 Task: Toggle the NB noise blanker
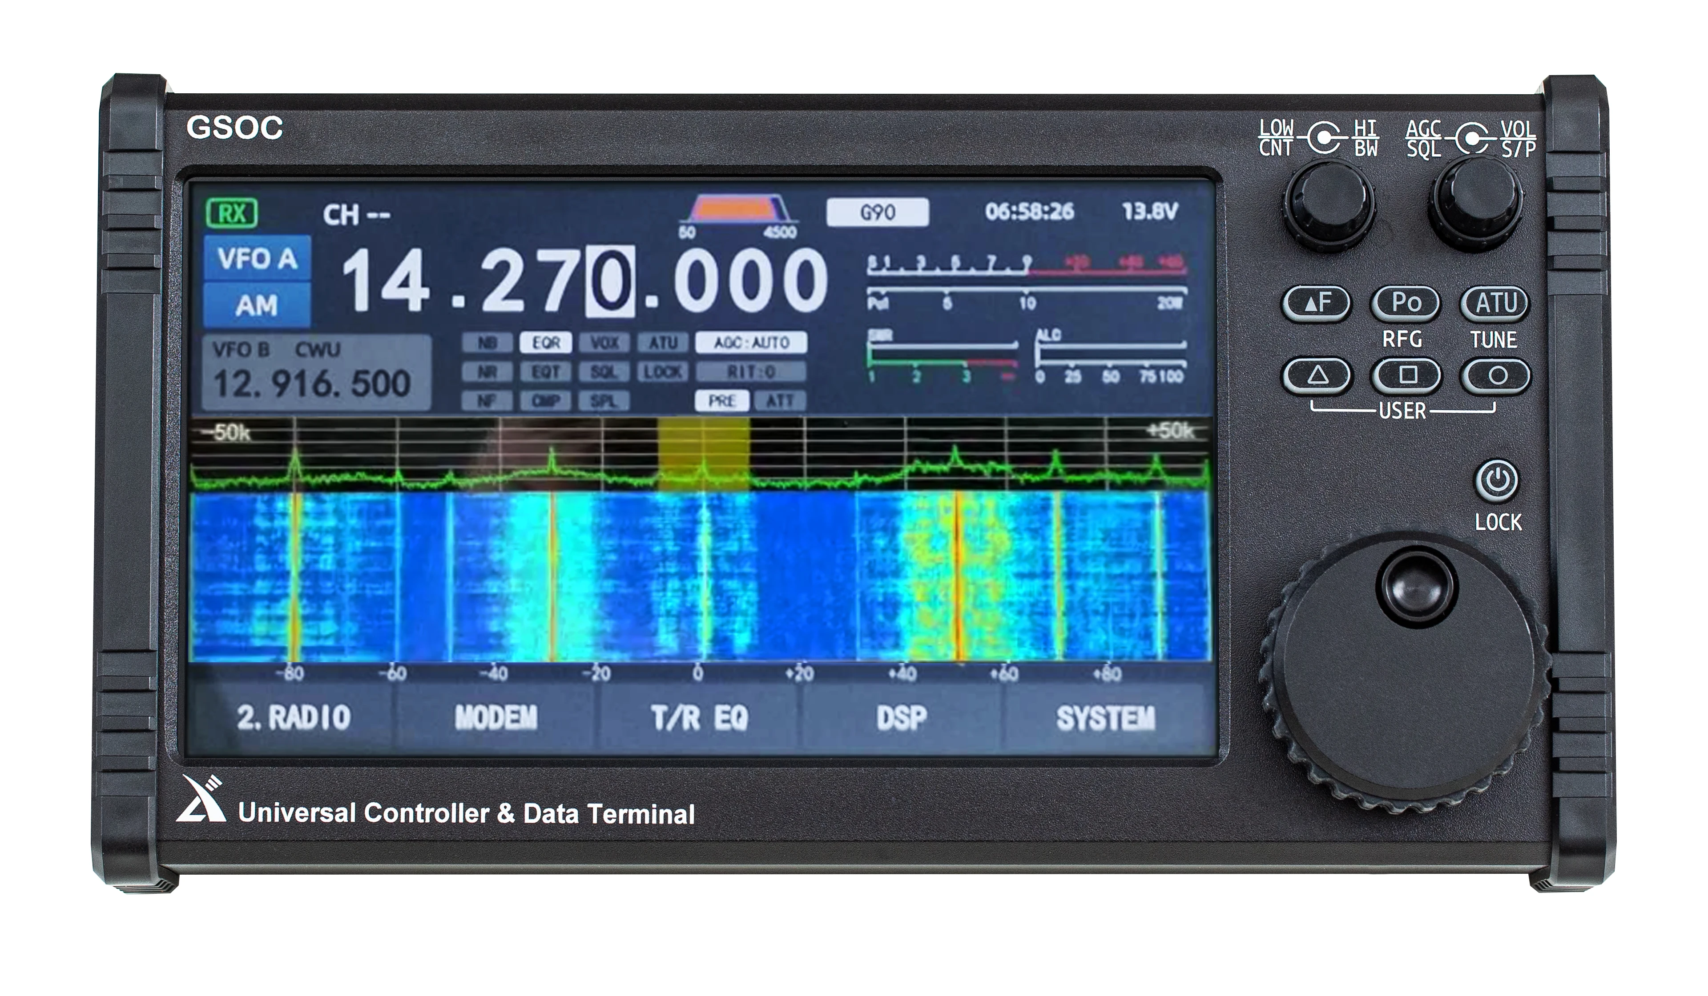click(487, 343)
